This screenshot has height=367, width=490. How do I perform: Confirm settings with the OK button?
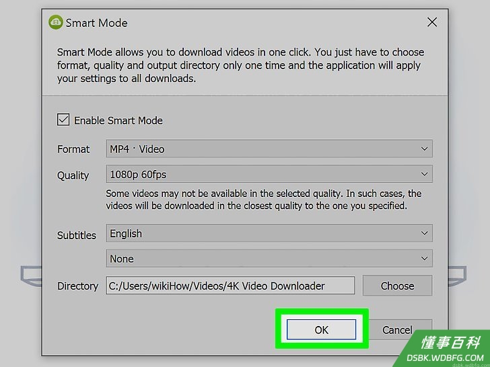coord(321,329)
